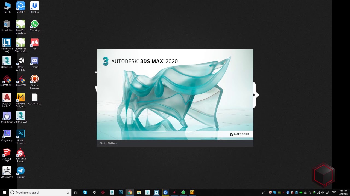Select the 3ds Max 2017 desktop shortcut

tap(7, 62)
